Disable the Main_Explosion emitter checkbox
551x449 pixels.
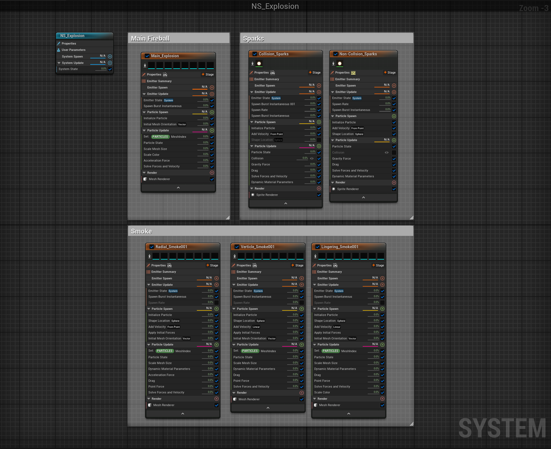point(147,56)
